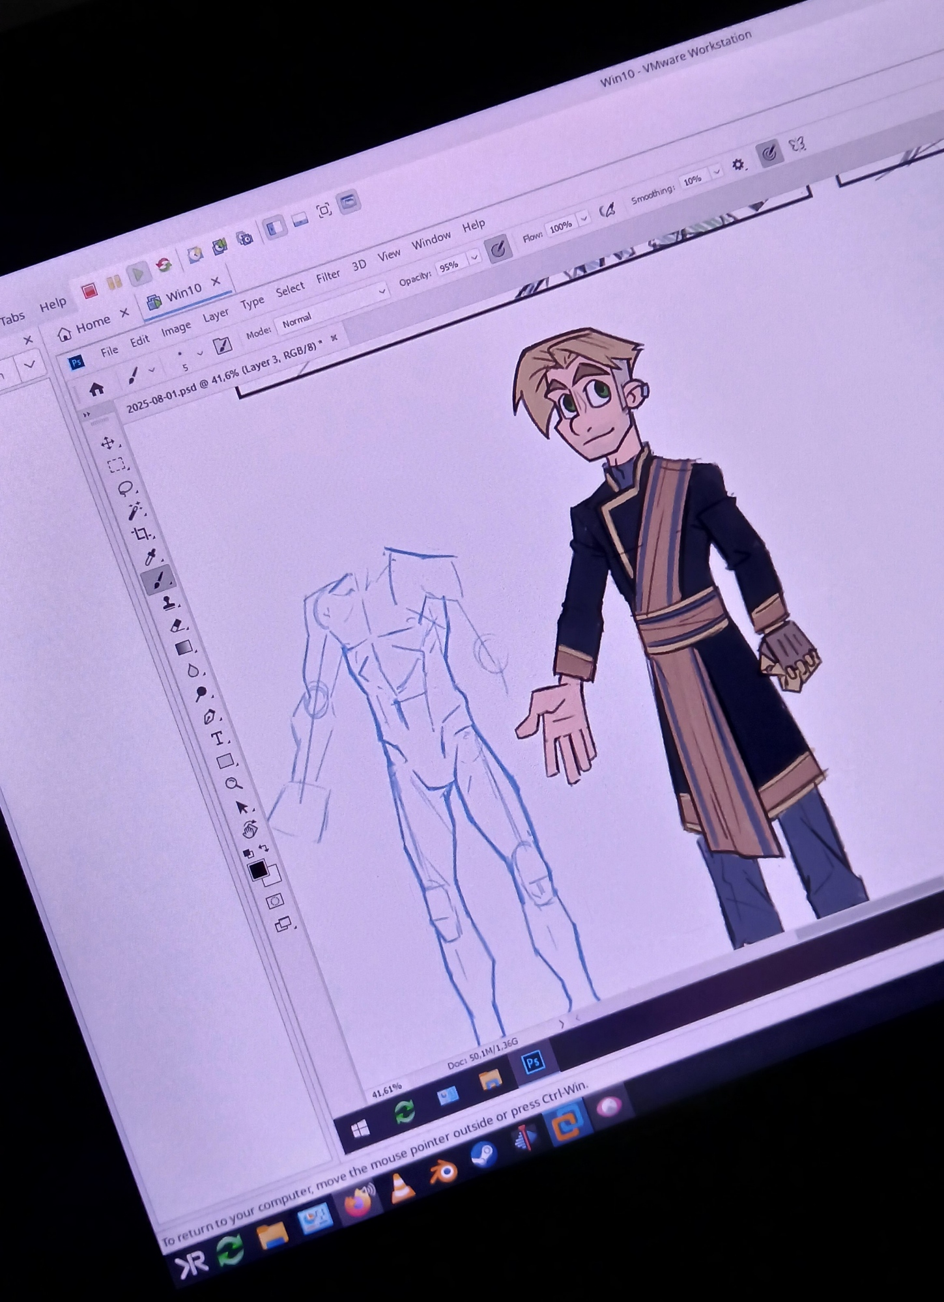Viewport: 944px width, 1302px height.
Task: Pick the Magic Wand tool
Action: [134, 511]
